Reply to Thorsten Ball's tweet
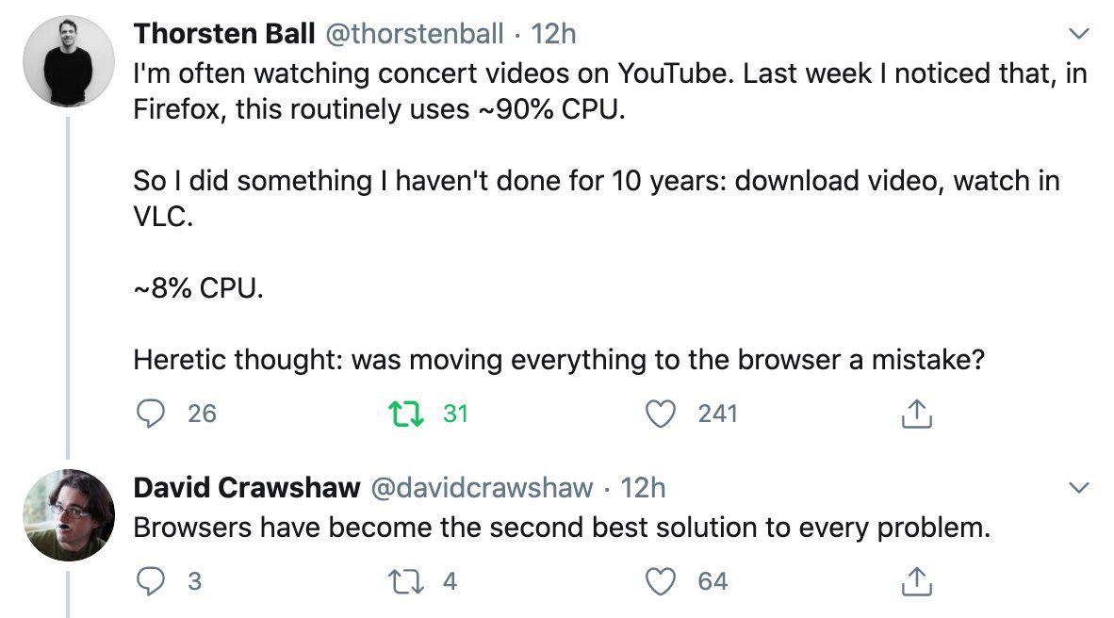This screenshot has width=1114, height=618. [147, 414]
